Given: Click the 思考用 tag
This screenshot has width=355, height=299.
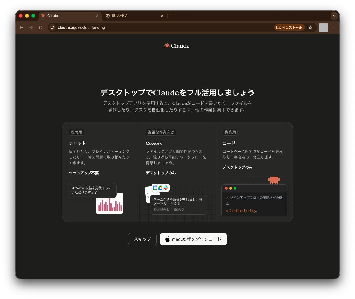Looking at the screenshot, I should tap(76, 132).
